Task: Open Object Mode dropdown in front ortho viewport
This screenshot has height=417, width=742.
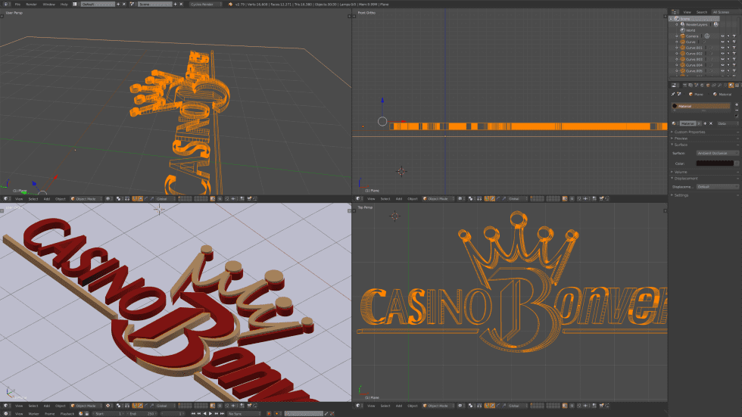Action: (438, 199)
